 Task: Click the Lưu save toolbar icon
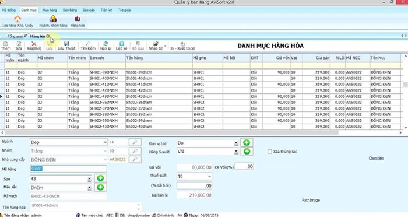tap(50, 45)
